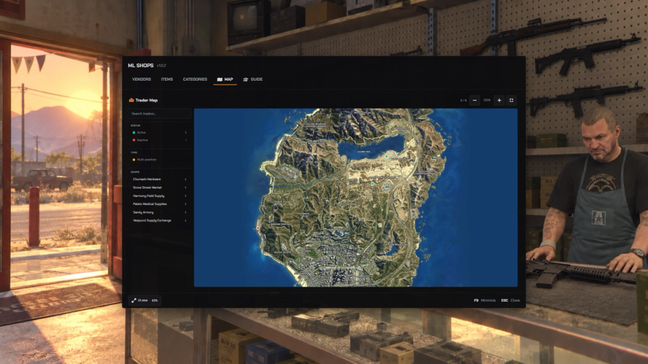Click the fit-to-view map icon

point(512,100)
